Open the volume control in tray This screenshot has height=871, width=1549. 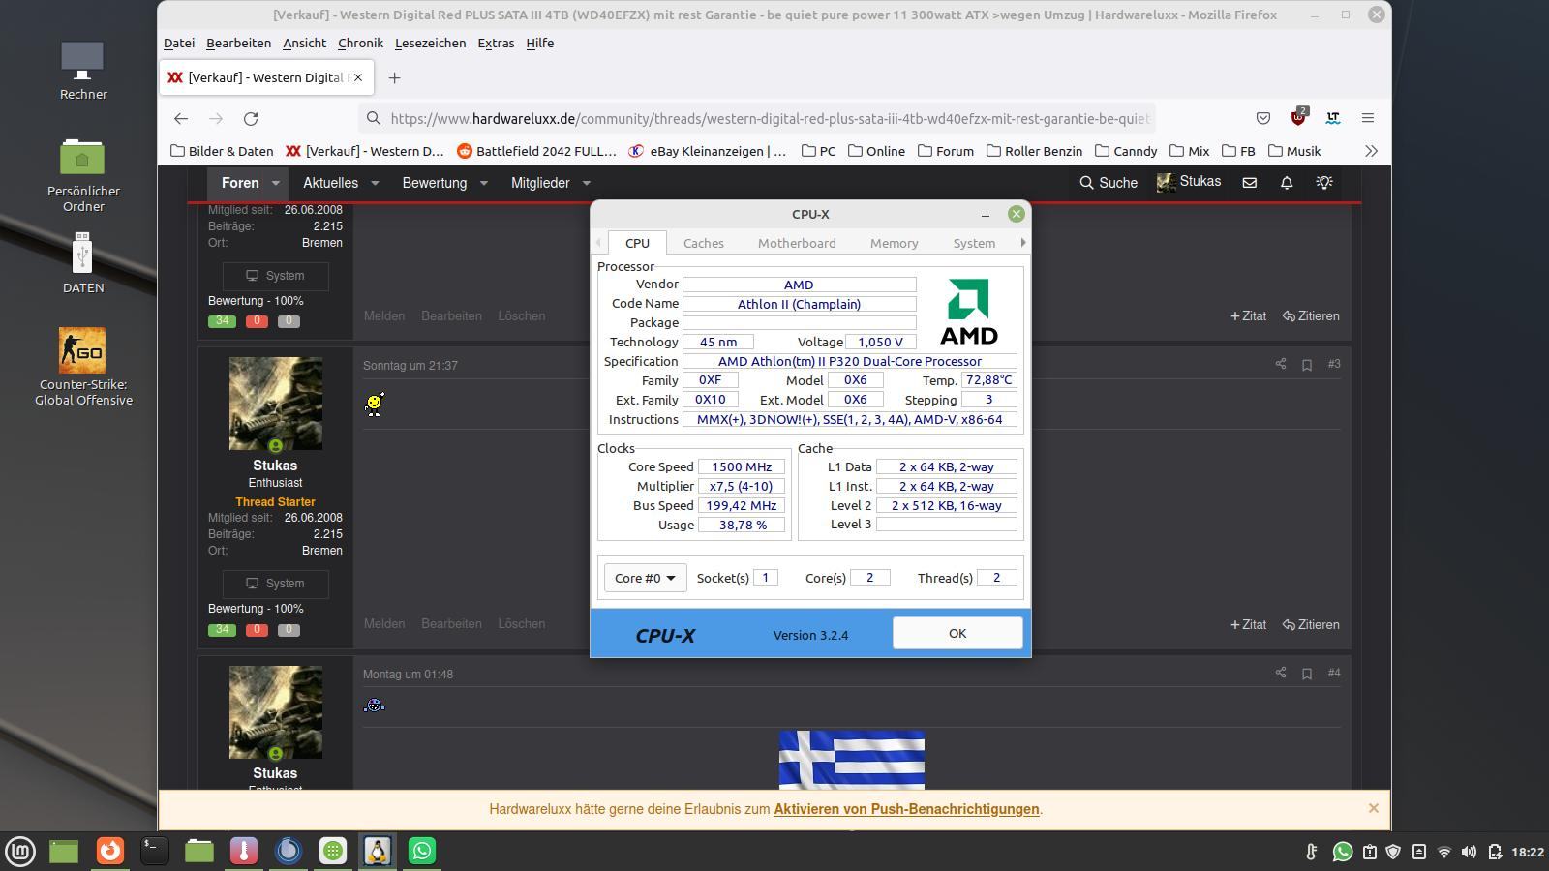click(1469, 852)
